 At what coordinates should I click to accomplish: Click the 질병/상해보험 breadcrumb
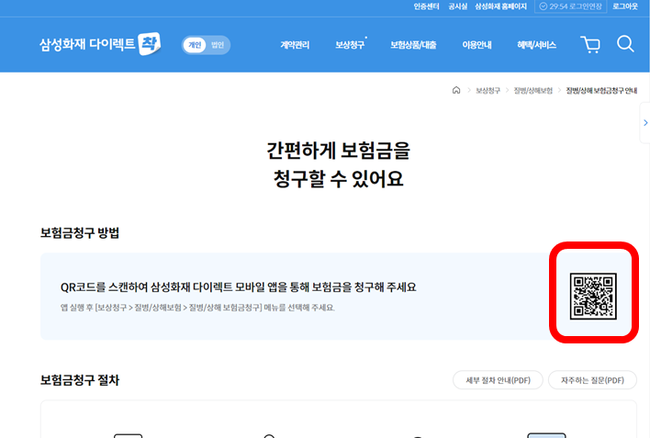[x=533, y=90]
